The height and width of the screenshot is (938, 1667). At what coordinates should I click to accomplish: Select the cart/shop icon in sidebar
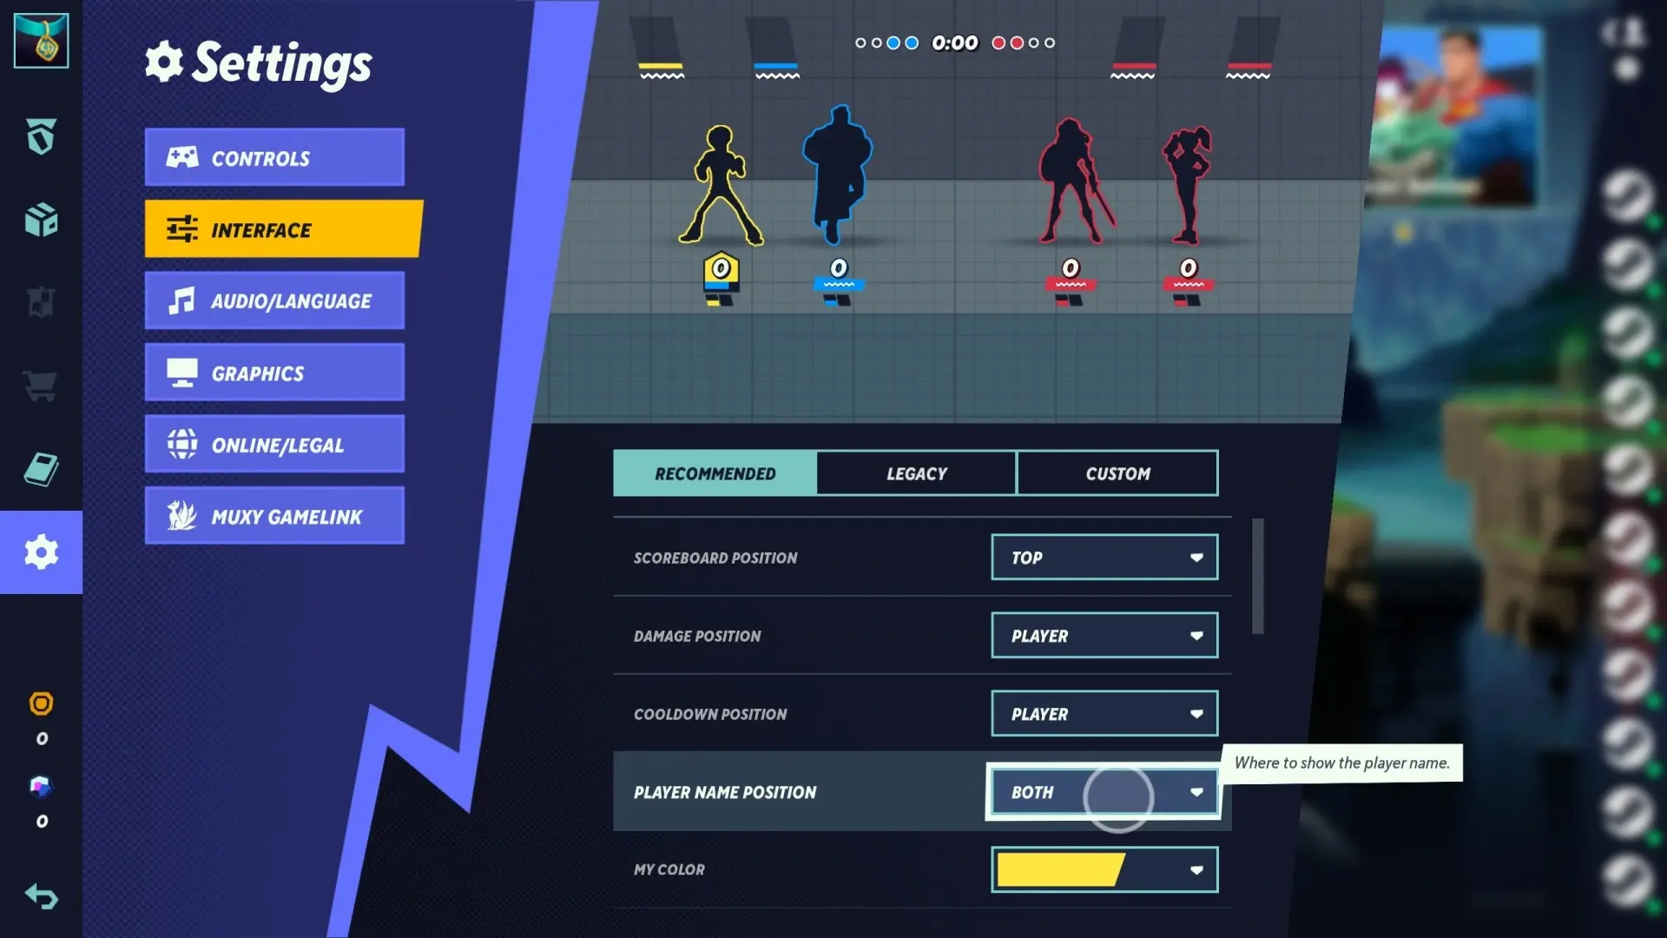[x=41, y=385]
